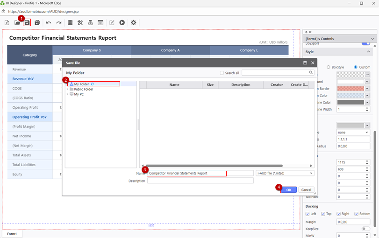Viewport: 379px width, 238px height.
Task: Click the OK button
Action: pyautogui.click(x=289, y=190)
